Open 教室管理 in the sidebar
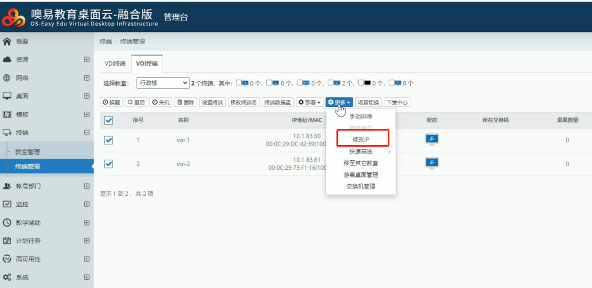 pyautogui.click(x=27, y=152)
